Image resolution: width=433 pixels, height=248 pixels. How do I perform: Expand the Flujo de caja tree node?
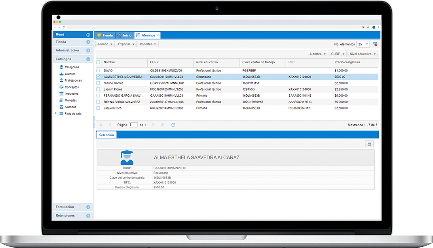(x=56, y=114)
